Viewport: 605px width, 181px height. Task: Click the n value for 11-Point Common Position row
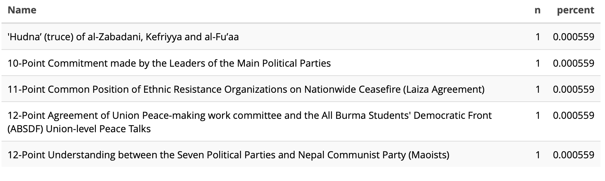tap(538, 89)
